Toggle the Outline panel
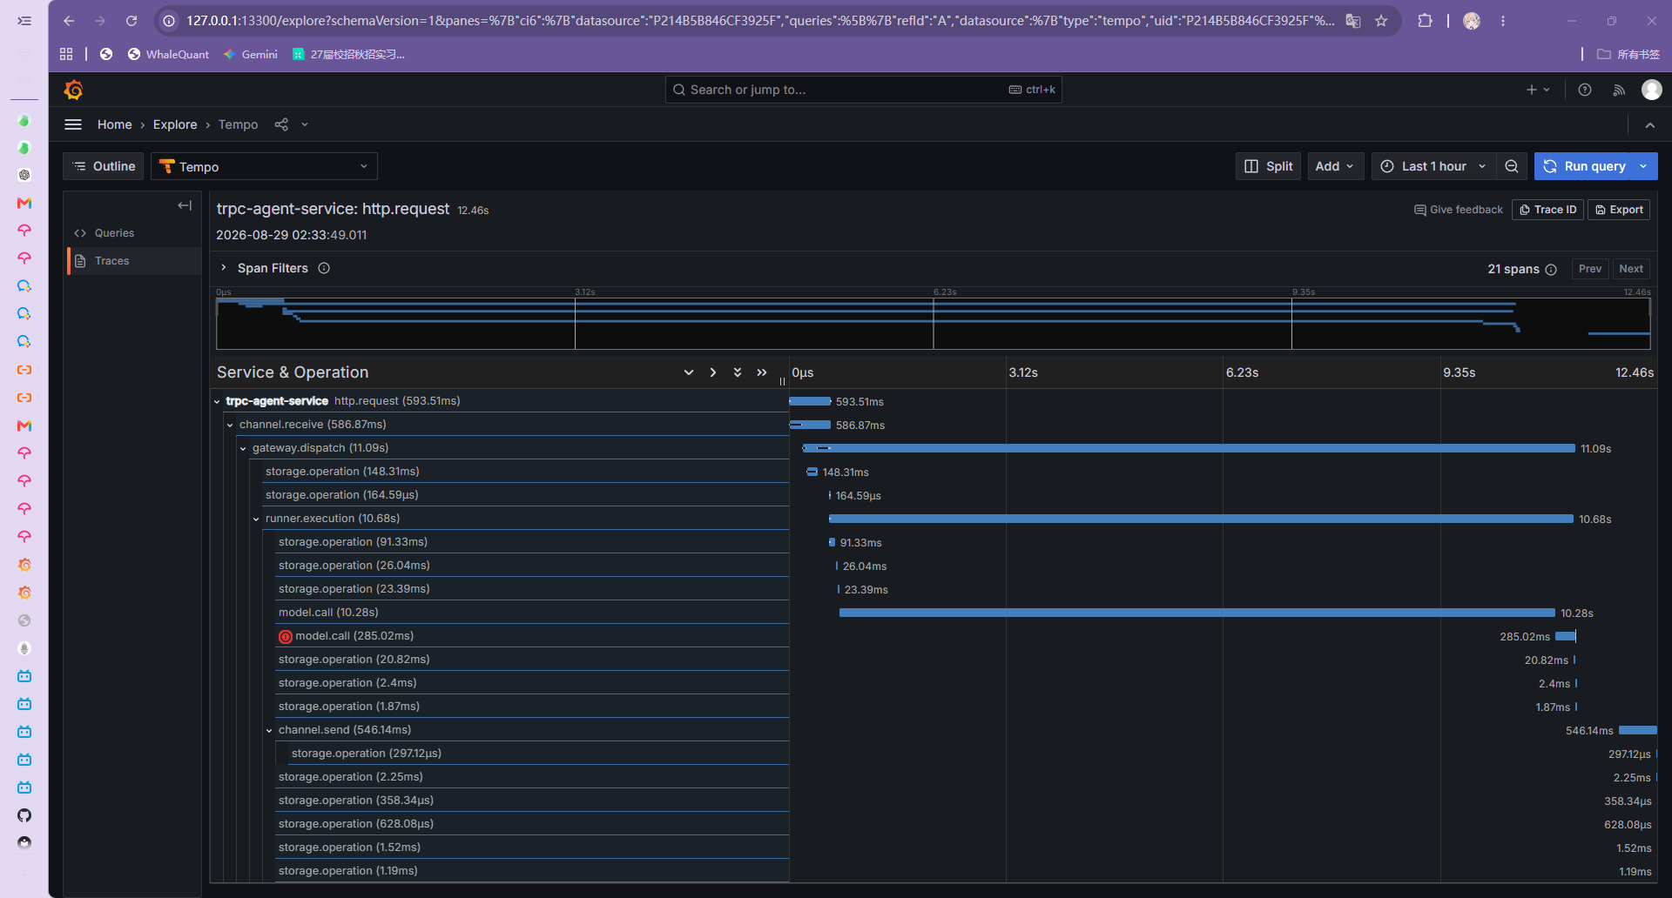The image size is (1672, 898). pos(104,166)
